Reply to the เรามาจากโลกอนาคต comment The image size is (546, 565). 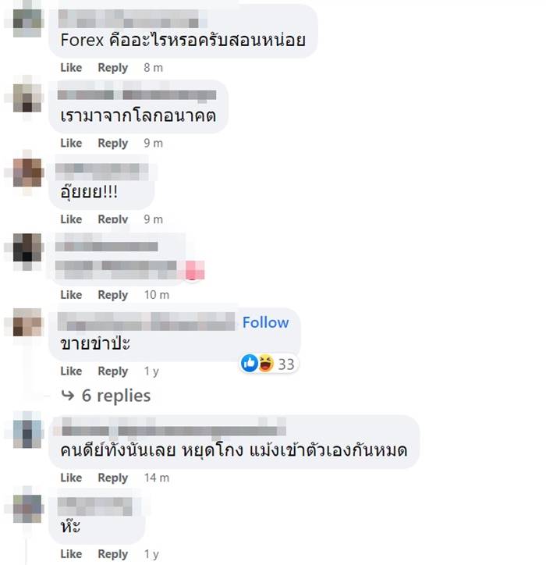[113, 144]
